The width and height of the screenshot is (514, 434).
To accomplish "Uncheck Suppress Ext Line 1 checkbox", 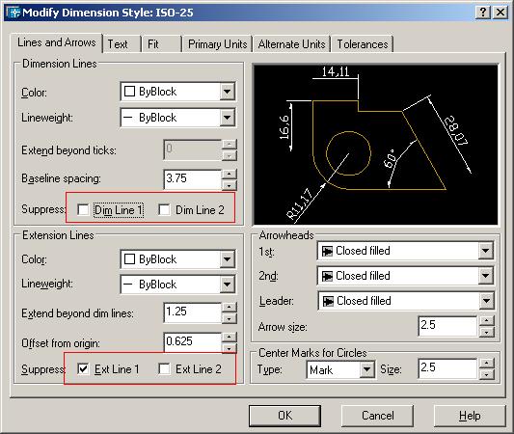I will click(83, 369).
